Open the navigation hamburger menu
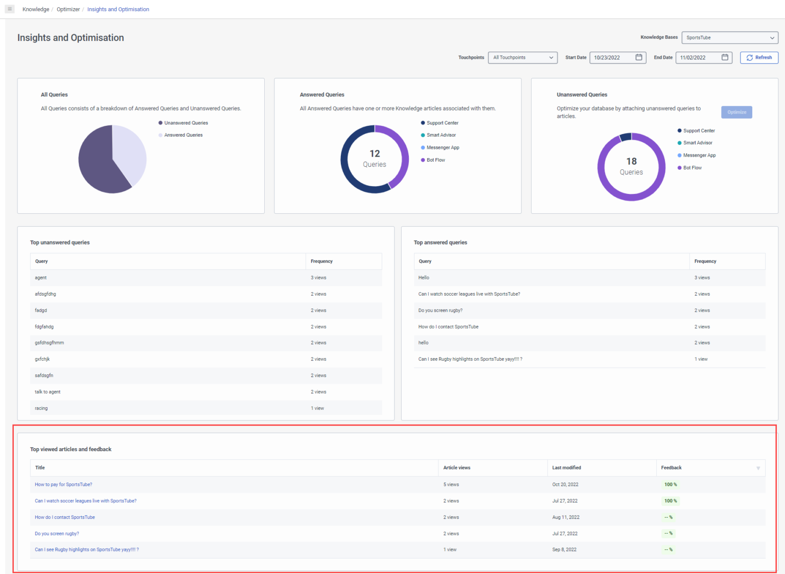The width and height of the screenshot is (785, 574). coord(9,9)
